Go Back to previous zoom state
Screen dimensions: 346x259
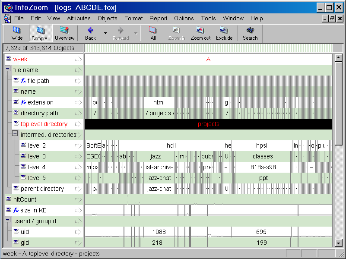90,33
